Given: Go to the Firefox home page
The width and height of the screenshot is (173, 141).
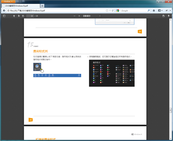Looking at the screenshot, I should (154, 11).
